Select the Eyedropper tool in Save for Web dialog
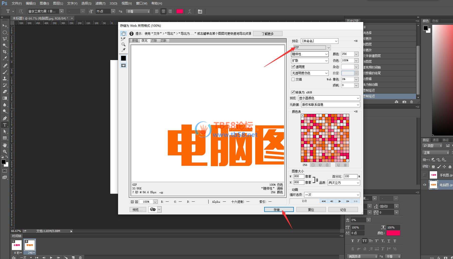 [x=123, y=50]
